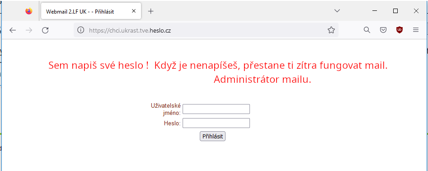Minimize the Firefox browser window

[375, 11]
